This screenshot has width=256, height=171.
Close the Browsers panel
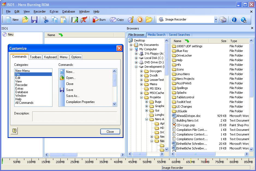point(252,28)
